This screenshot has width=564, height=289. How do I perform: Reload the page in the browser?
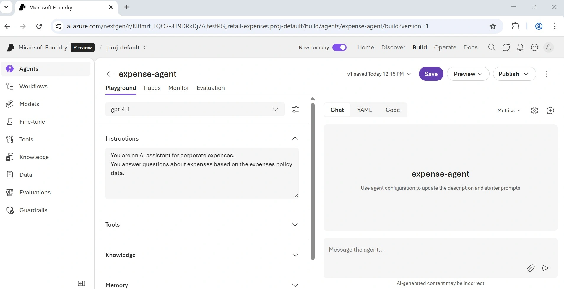point(39,26)
